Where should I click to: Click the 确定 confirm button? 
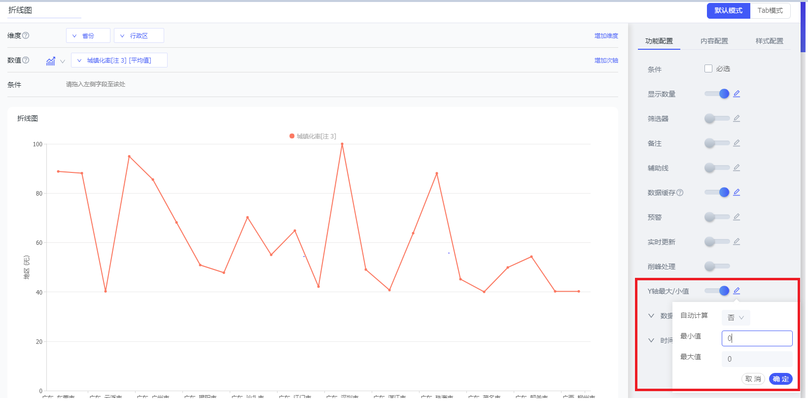tap(780, 379)
